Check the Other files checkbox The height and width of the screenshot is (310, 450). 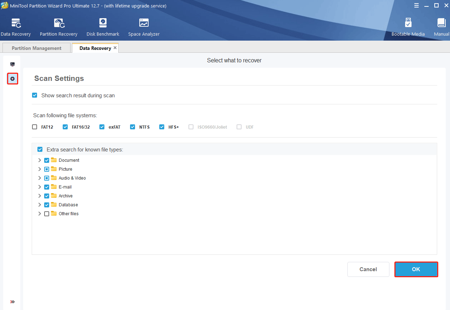click(47, 214)
